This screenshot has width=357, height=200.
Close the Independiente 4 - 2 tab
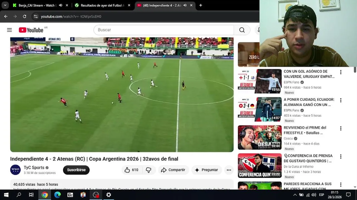pyautogui.click(x=191, y=5)
